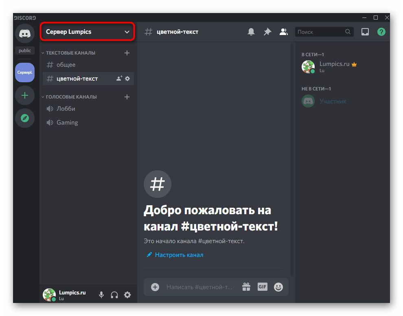Click own Lumpics.ru avatar in user panel
This screenshot has height=316, width=403.
coord(49,295)
